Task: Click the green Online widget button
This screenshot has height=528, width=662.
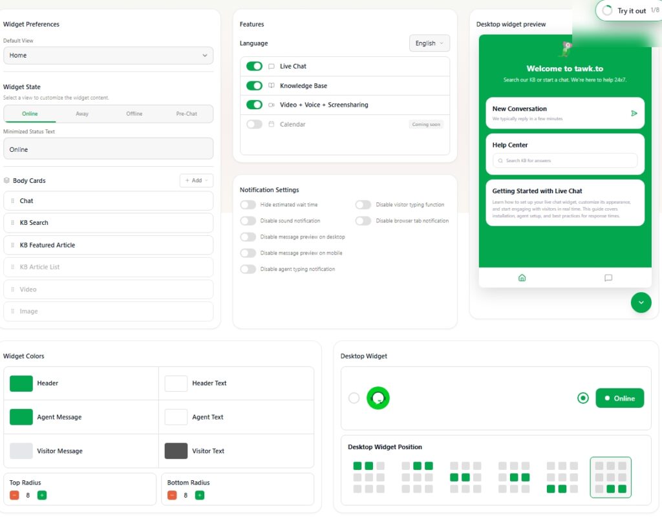Action: (620, 398)
